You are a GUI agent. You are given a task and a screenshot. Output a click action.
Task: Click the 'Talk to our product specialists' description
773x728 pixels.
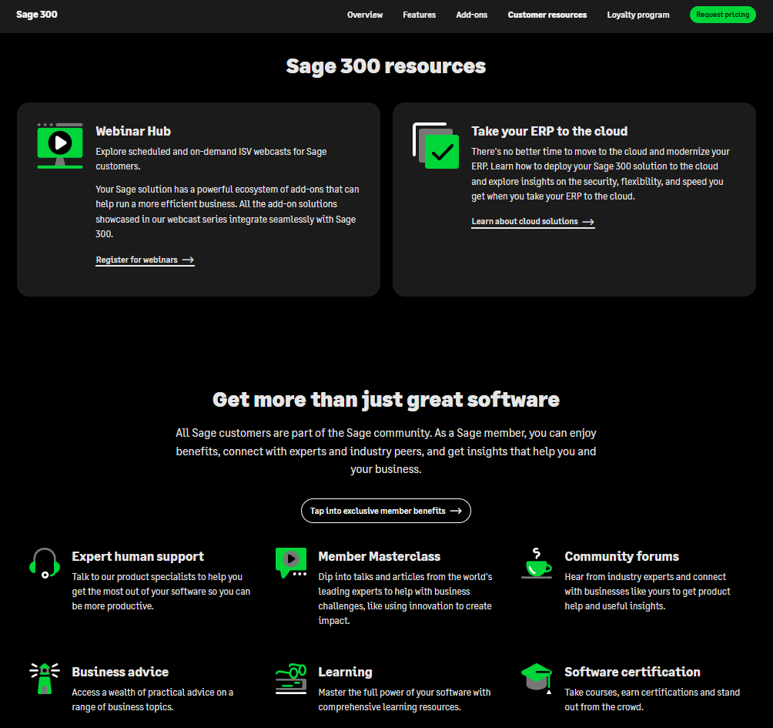tap(161, 592)
